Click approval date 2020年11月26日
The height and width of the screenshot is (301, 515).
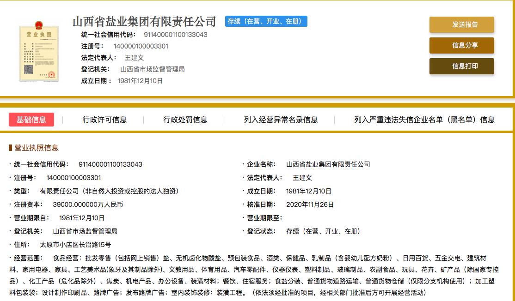pos(310,205)
